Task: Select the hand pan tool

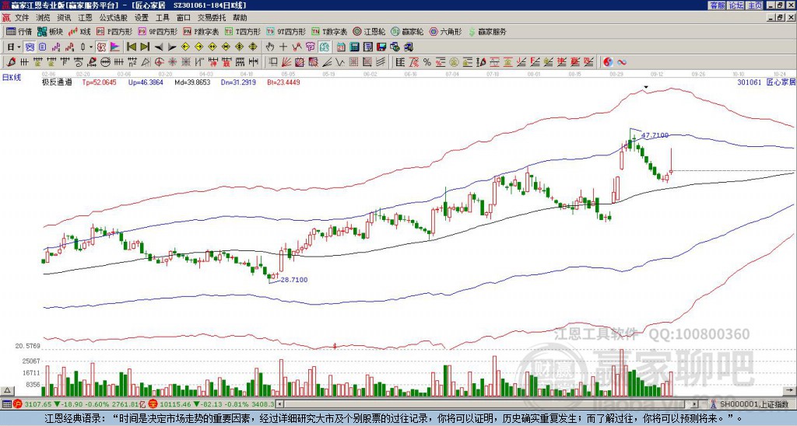Action: pos(269,47)
